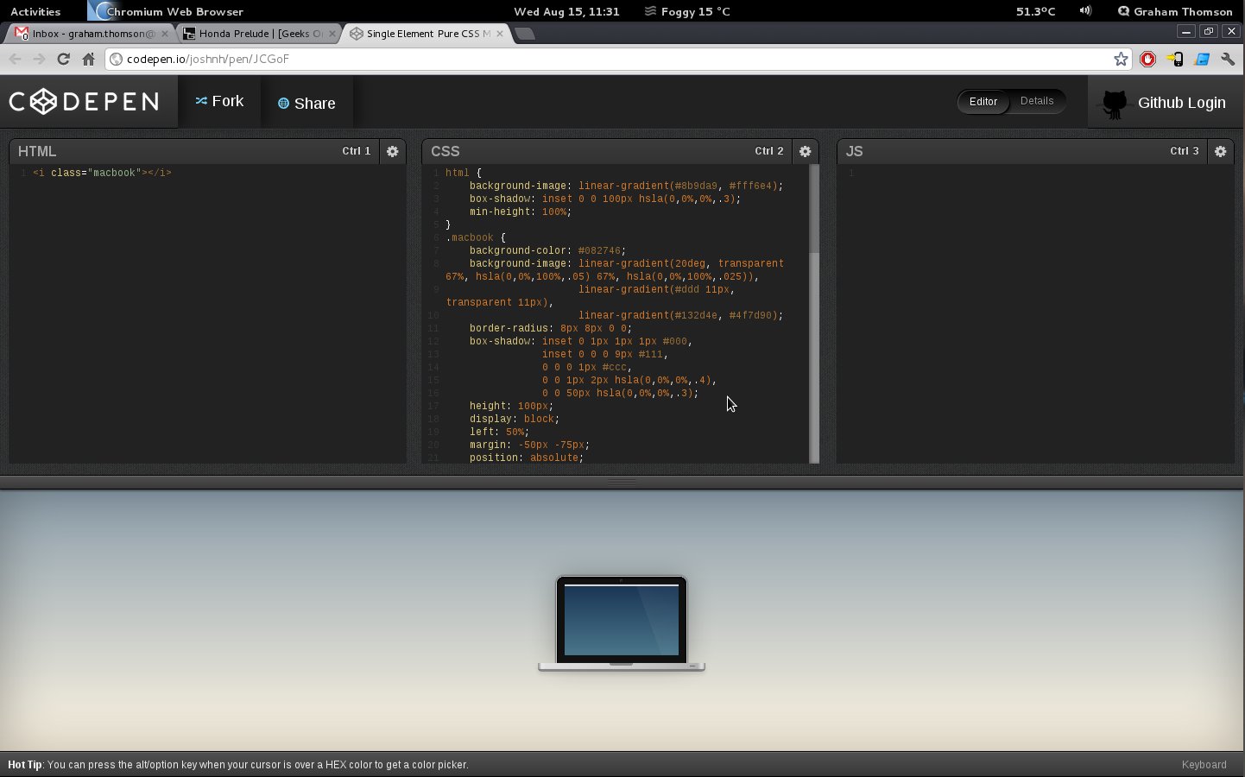The height and width of the screenshot is (777, 1245).
Task: Go to the browser home page
Action: [x=88, y=59]
